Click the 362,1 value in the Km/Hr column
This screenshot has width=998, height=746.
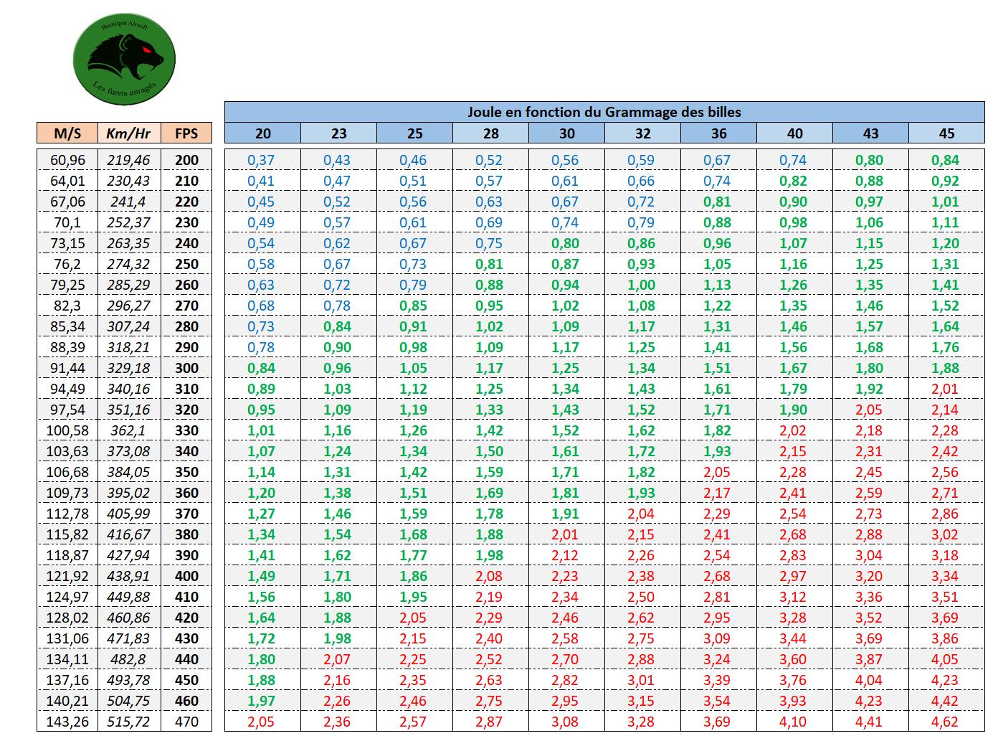click(129, 430)
